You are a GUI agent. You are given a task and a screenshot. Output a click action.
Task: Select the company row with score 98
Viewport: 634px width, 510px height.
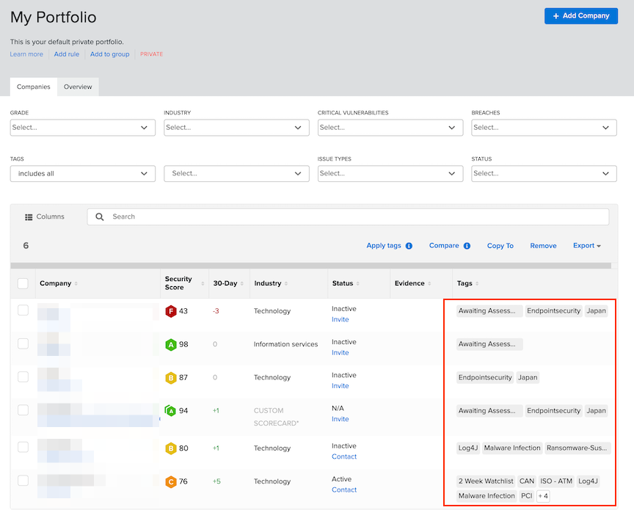coord(23,343)
